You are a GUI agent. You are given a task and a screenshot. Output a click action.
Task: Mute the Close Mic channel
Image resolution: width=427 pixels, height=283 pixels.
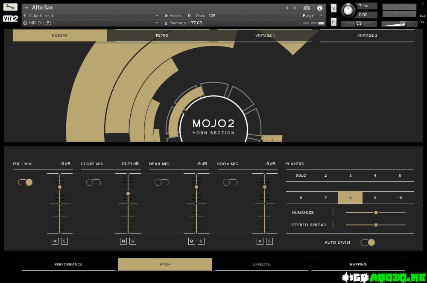(123, 241)
